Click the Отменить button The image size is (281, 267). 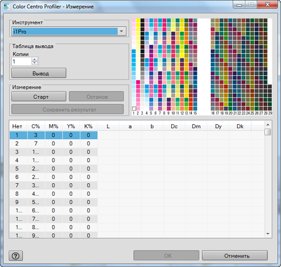click(235, 256)
